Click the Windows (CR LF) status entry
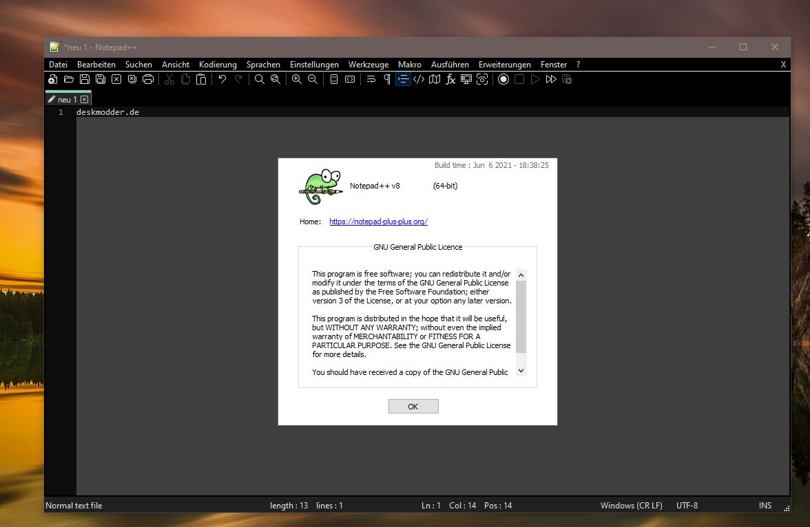Screen dimensions: 810x527 tap(631, 505)
